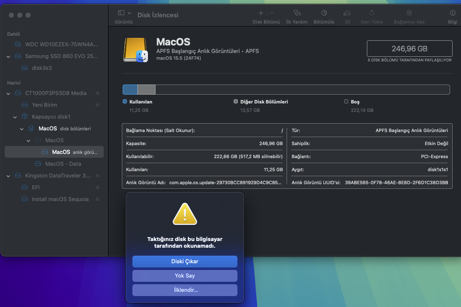Collapse the Samsung SSD 860 EVO tree
Screen dimensions: 461x307
pos(8,56)
